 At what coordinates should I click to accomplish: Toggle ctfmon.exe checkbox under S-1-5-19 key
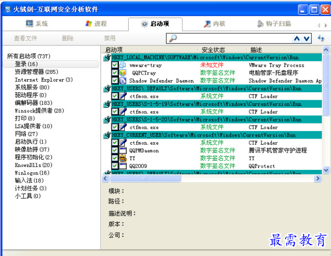coord(115,111)
